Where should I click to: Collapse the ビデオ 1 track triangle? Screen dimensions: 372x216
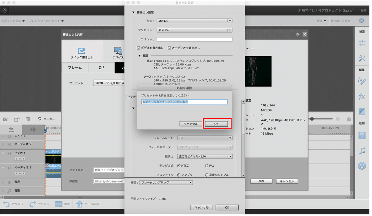pyautogui.click(x=3, y=153)
